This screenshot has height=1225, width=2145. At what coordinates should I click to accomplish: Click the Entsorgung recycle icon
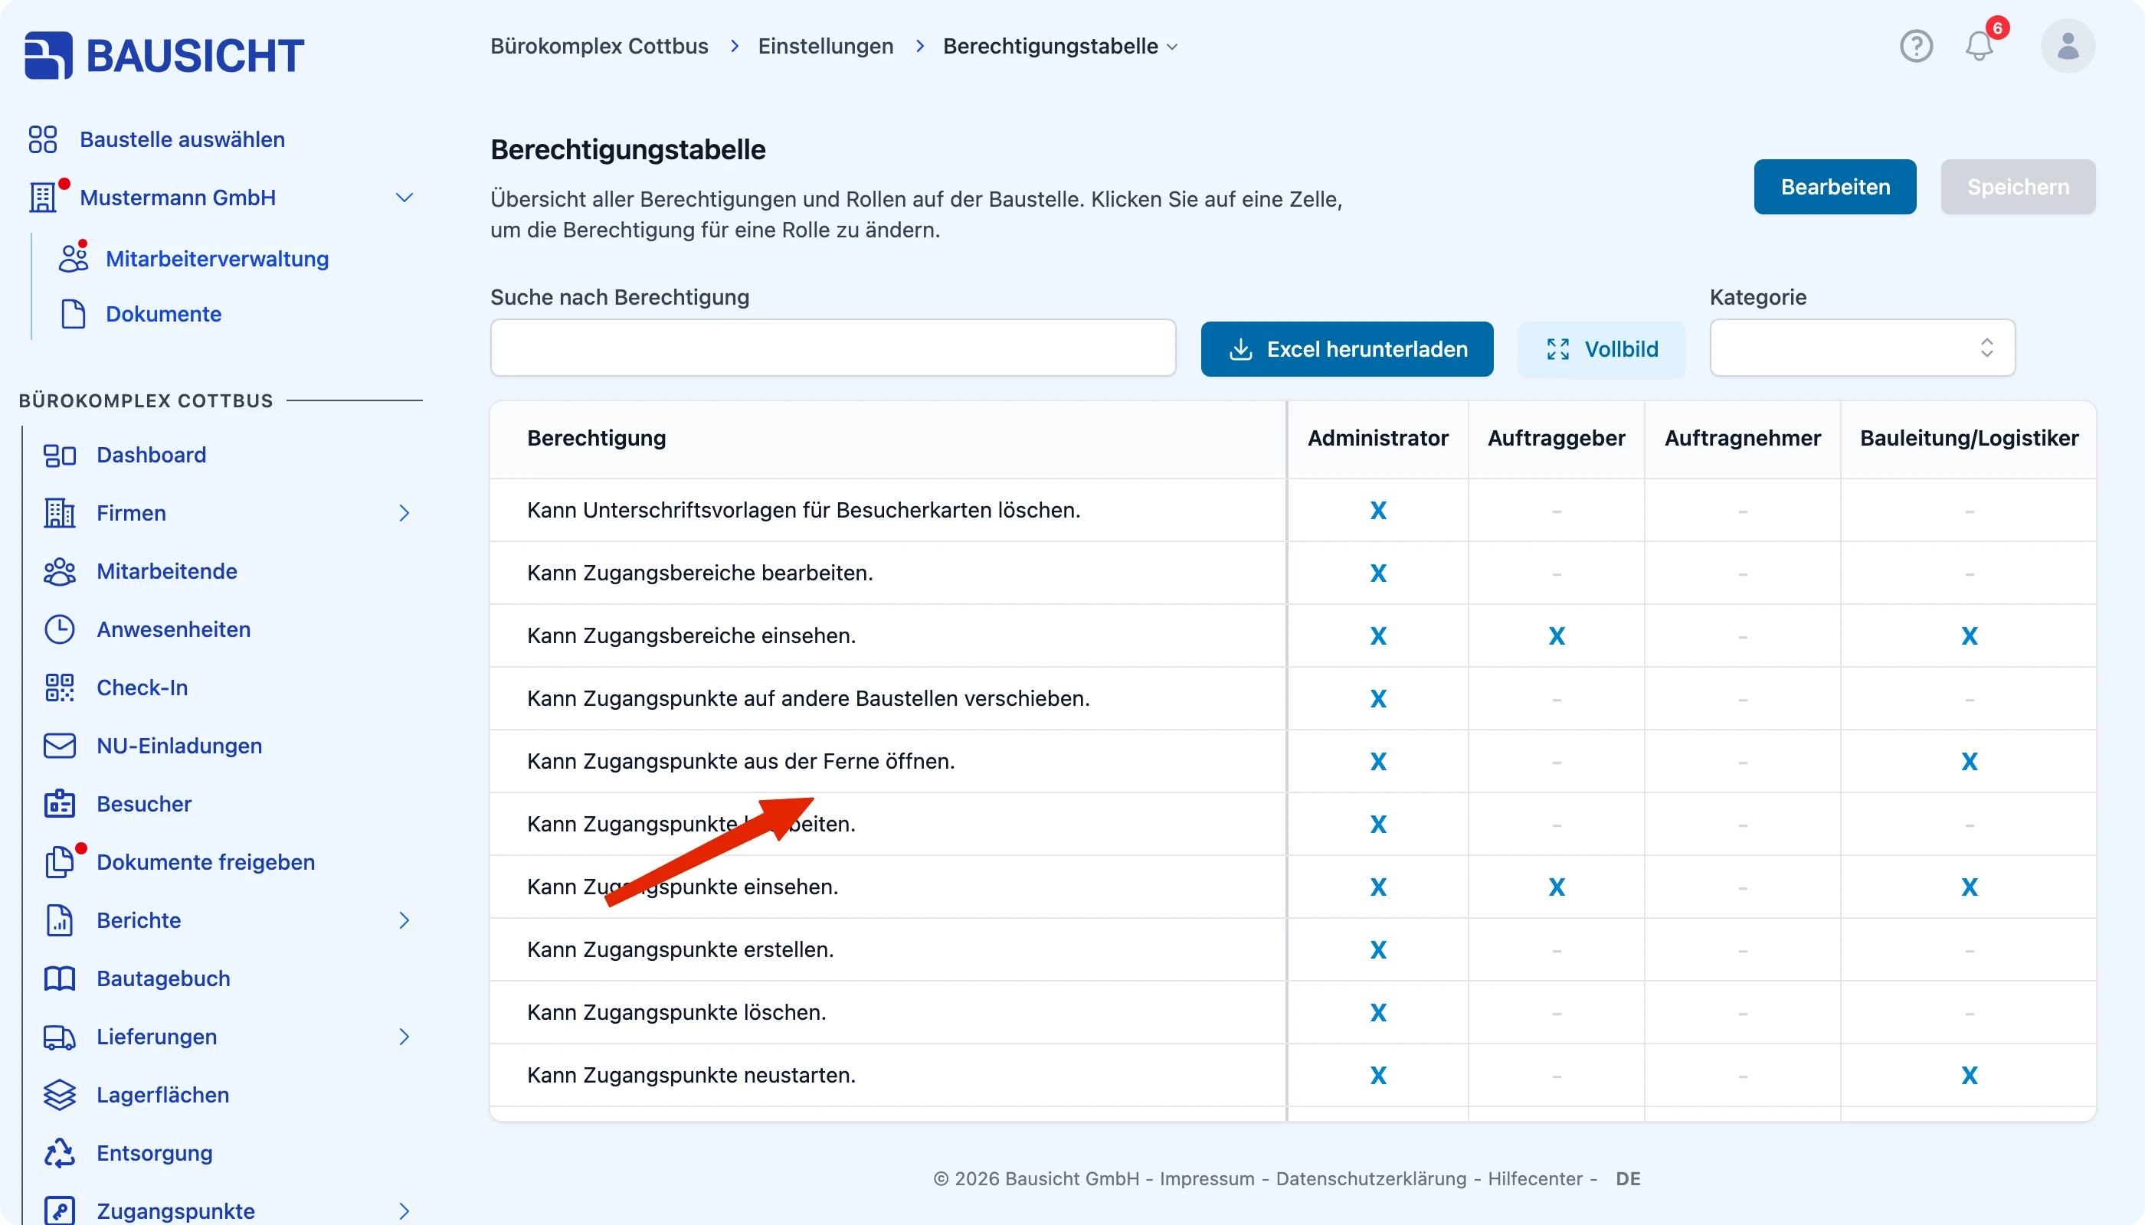[60, 1152]
